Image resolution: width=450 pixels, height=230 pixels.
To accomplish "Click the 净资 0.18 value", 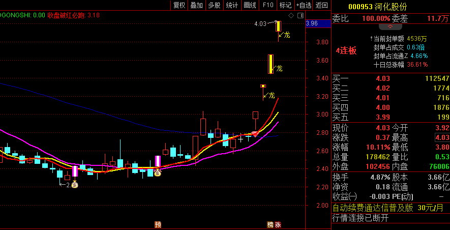I will point(383,187).
